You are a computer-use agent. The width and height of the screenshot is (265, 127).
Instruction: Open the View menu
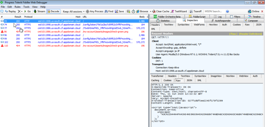[x=35, y=7]
